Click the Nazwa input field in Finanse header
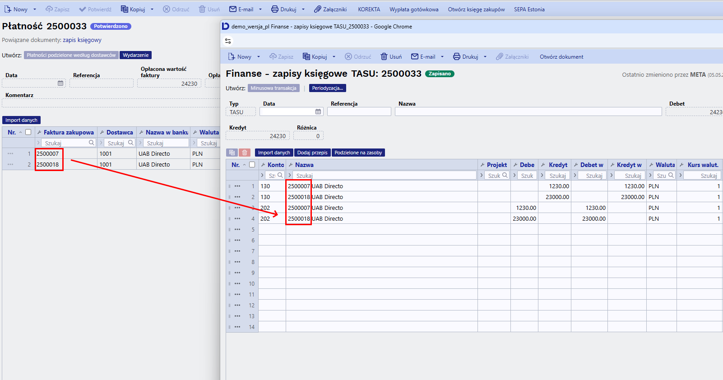Screen dimensions: 723x380 pos(528,111)
